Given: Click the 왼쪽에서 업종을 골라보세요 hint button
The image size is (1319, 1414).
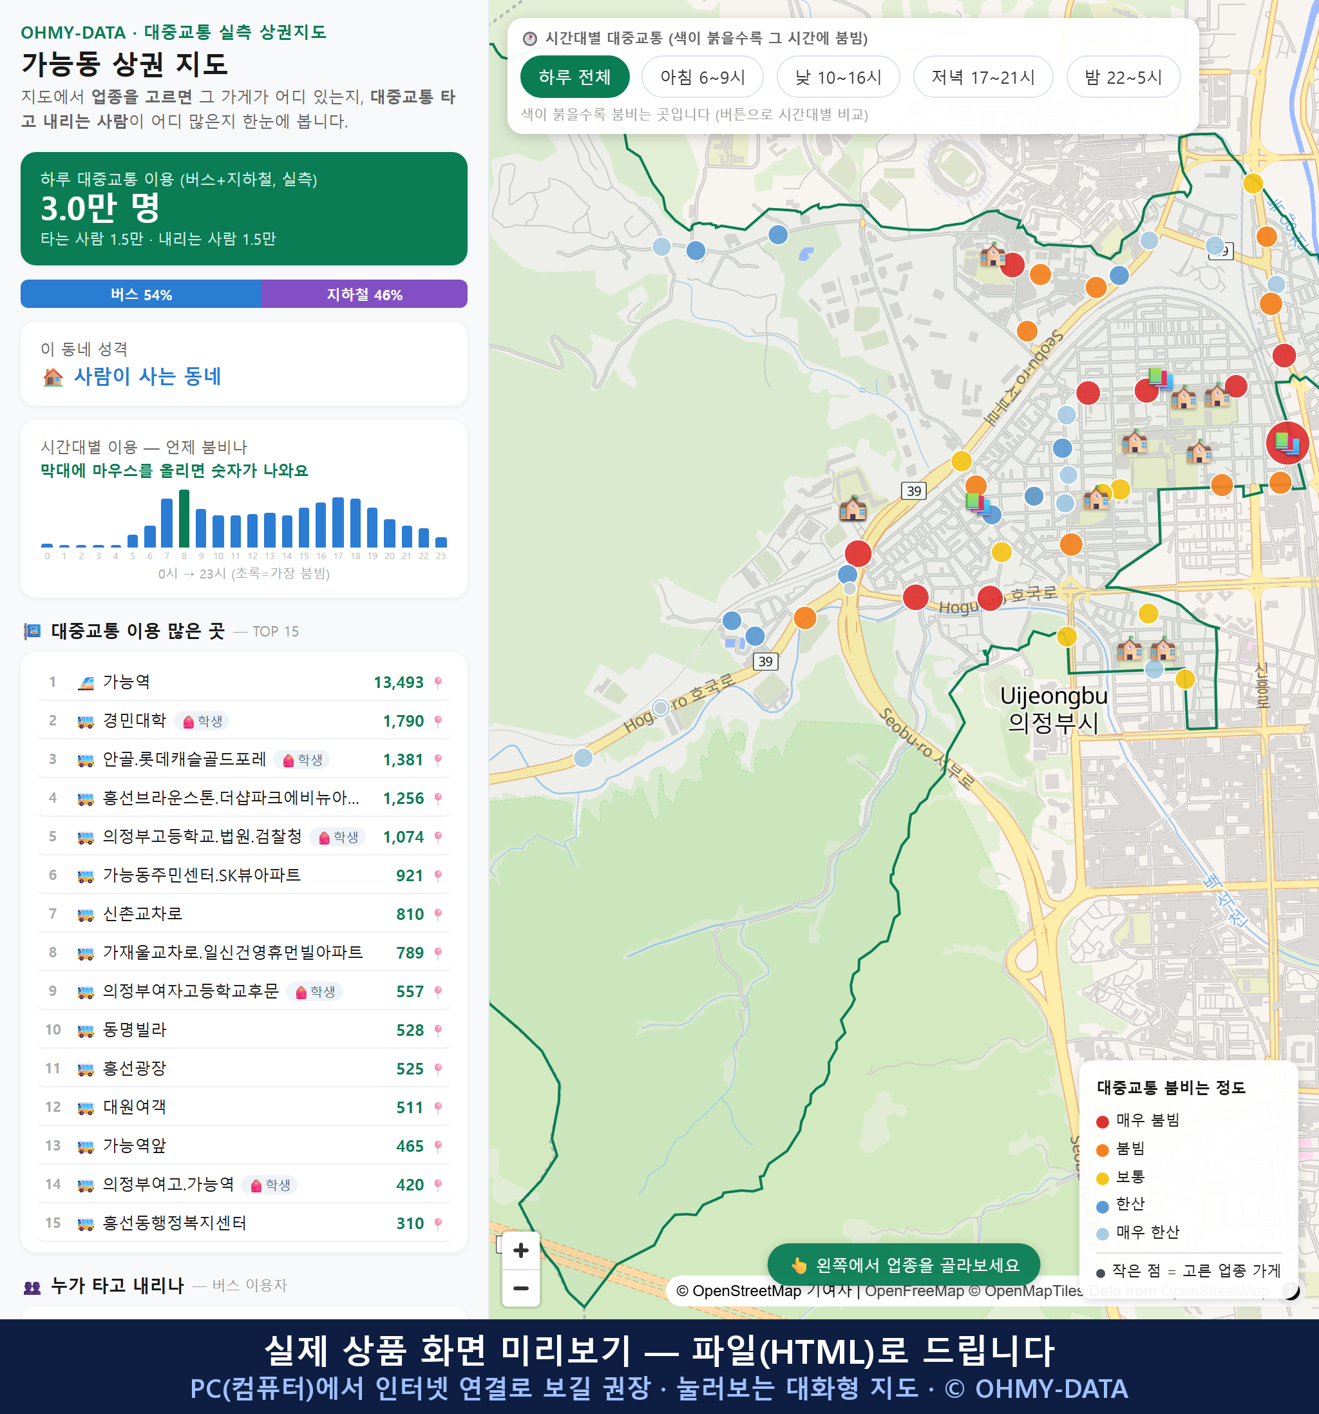Looking at the screenshot, I should point(904,1265).
